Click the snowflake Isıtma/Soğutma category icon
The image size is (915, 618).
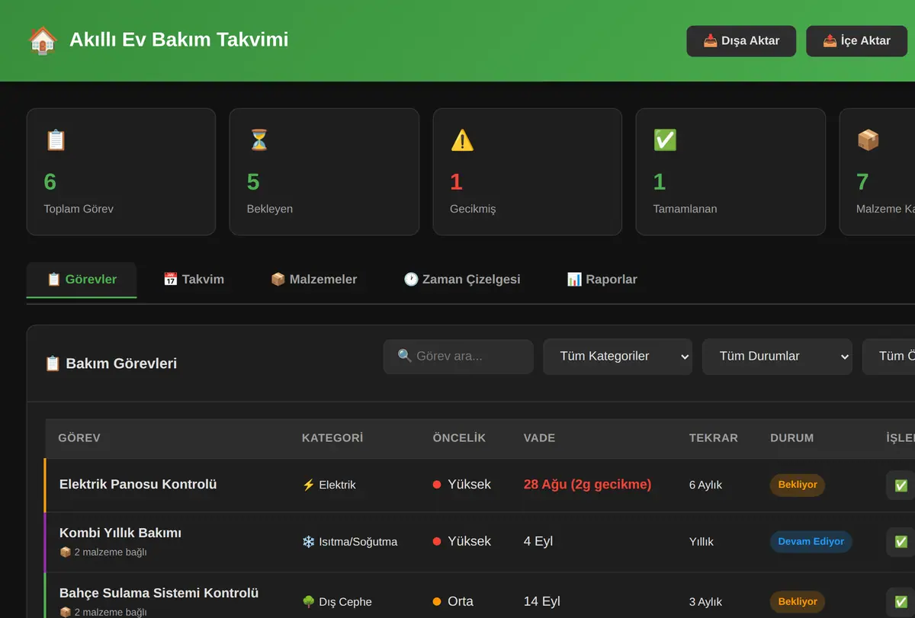pos(309,542)
